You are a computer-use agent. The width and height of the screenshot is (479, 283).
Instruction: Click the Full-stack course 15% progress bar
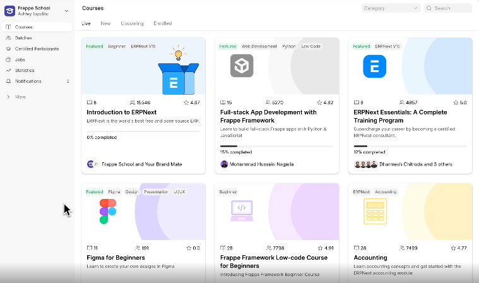coord(276,146)
